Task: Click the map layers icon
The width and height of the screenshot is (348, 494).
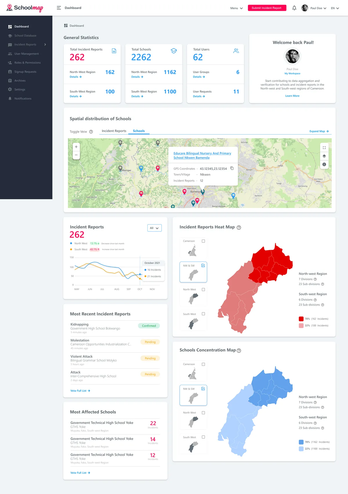Action: [324, 156]
